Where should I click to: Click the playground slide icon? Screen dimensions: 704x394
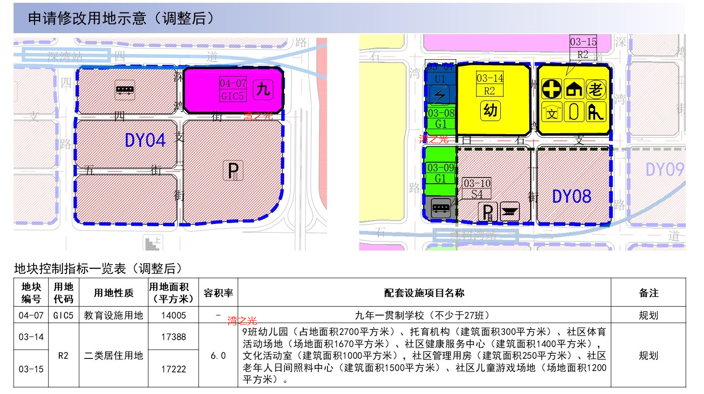[596, 113]
